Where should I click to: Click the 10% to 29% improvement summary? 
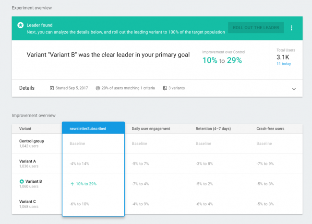click(x=222, y=60)
